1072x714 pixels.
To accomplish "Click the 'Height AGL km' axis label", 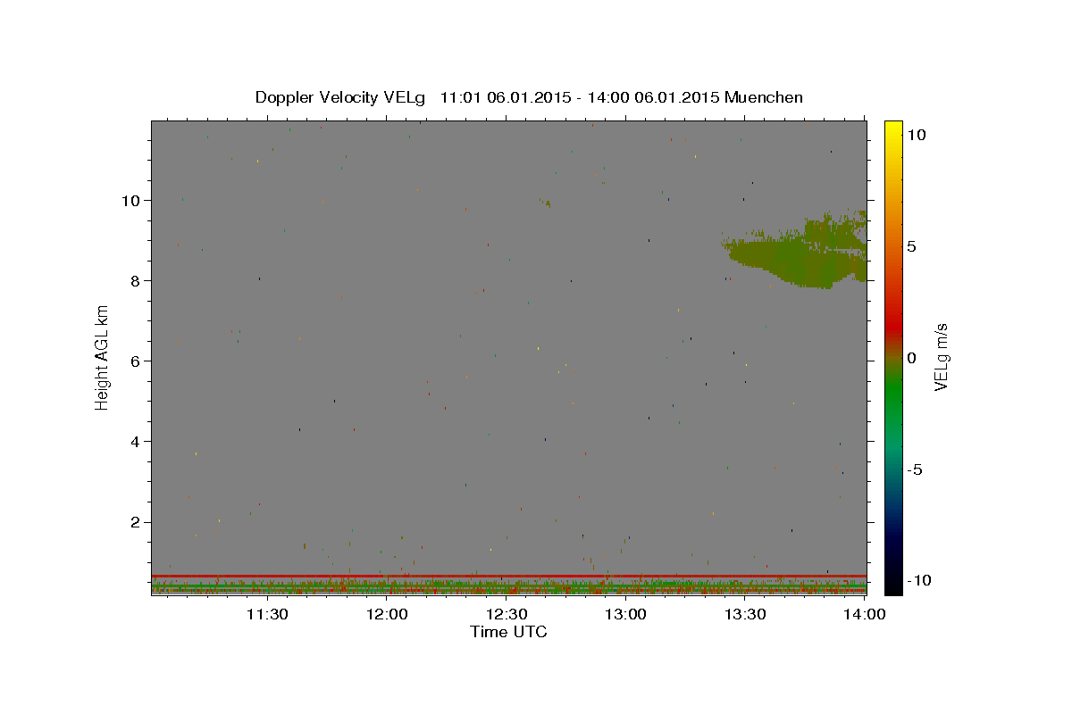I will point(102,358).
